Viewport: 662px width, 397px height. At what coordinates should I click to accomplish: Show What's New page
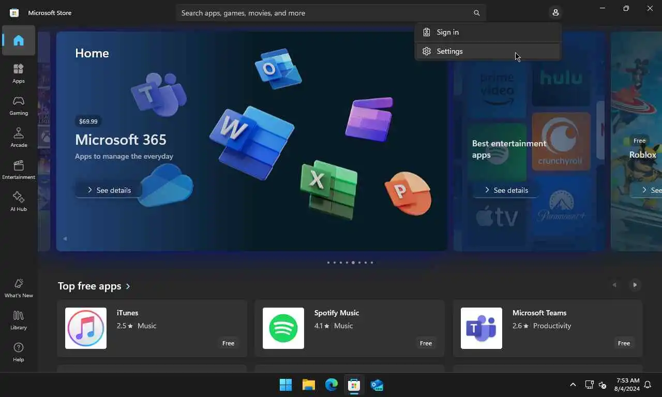tap(19, 288)
